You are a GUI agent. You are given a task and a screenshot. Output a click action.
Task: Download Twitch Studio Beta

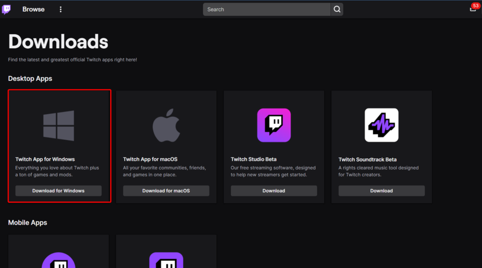[274, 191]
